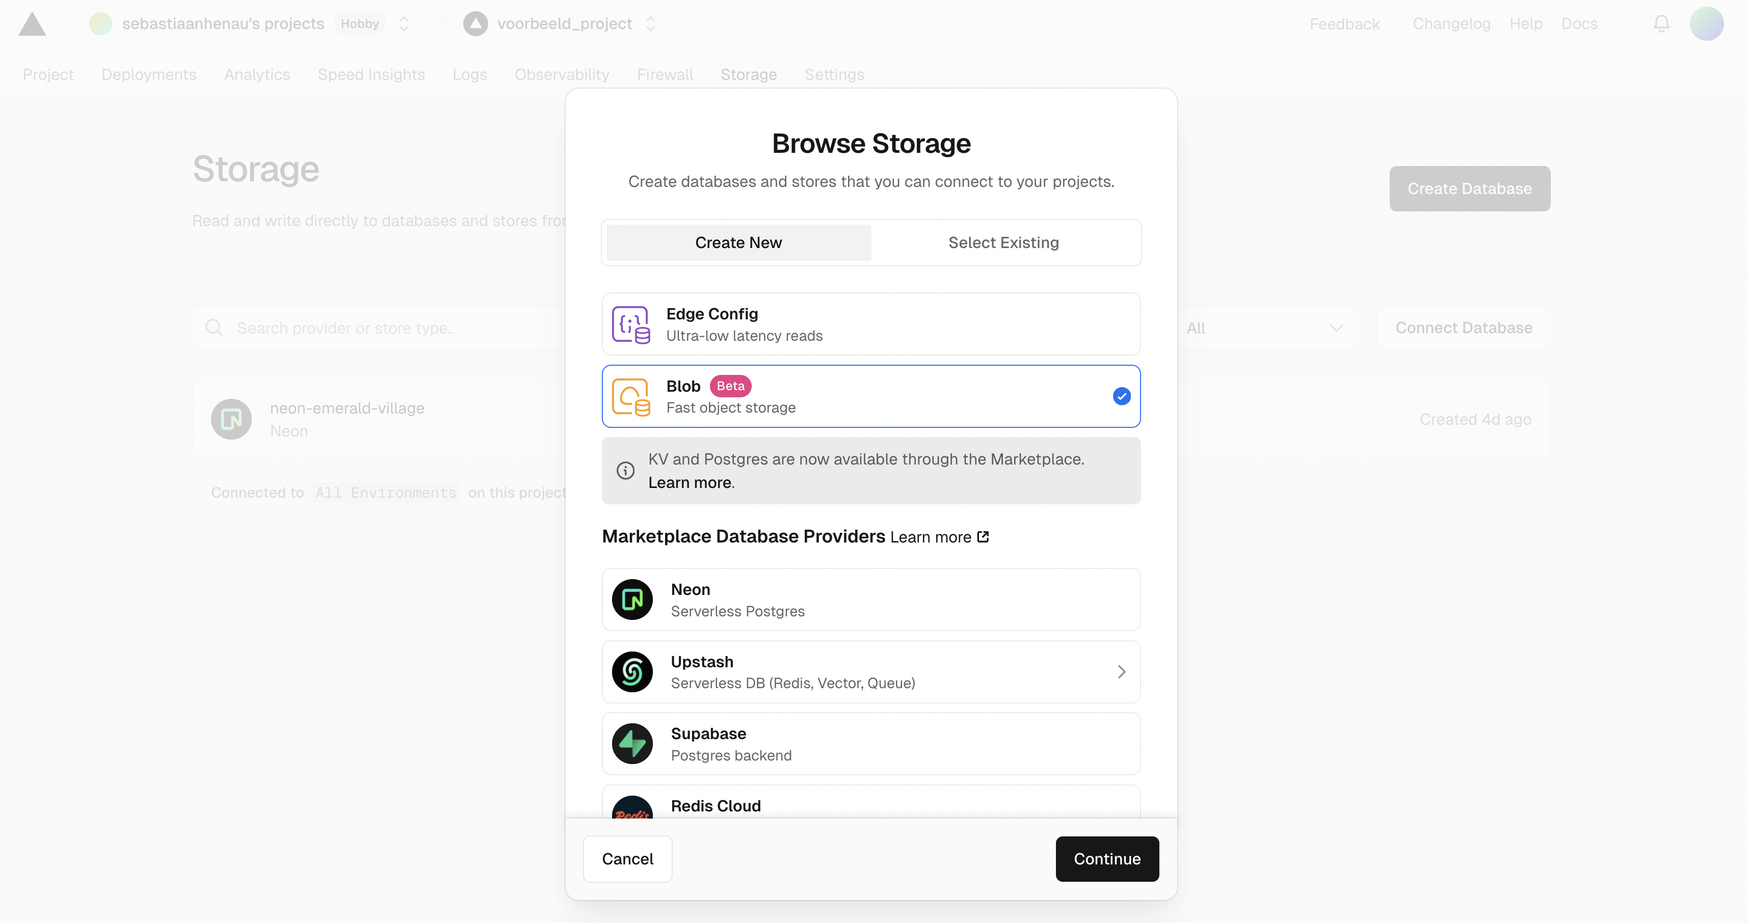
Task: Expand Upstash options with chevron arrow
Action: tap(1121, 671)
